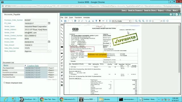The height and width of the screenshot is (102, 182).
Task: Open the Invoice_Date calendar picker
Action: (49, 42)
